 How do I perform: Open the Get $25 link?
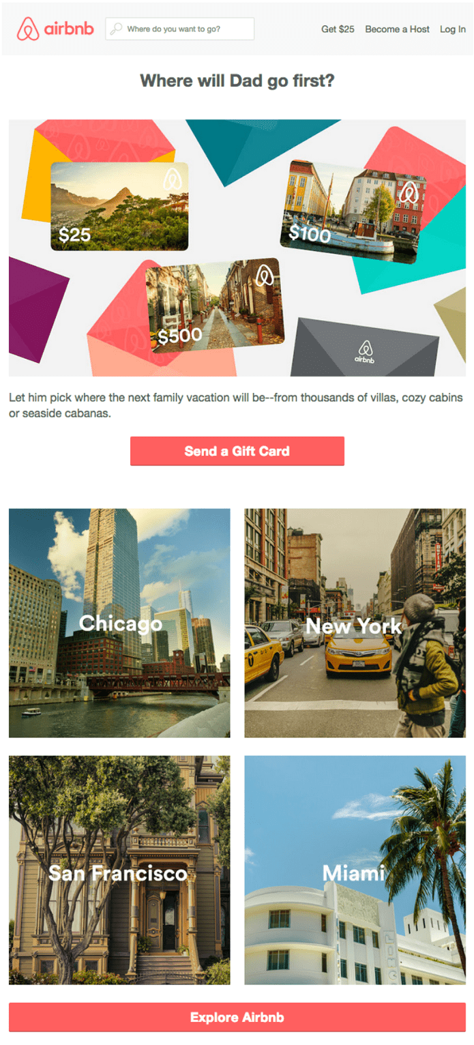click(338, 29)
